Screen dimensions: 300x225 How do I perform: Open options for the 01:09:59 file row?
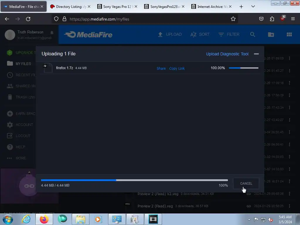tap(289, 58)
